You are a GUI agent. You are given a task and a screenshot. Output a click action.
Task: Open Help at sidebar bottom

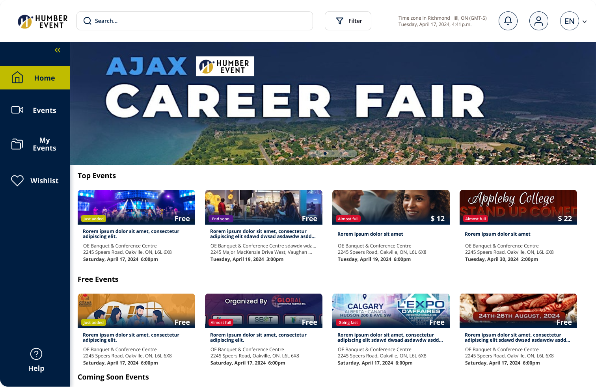[x=36, y=360]
